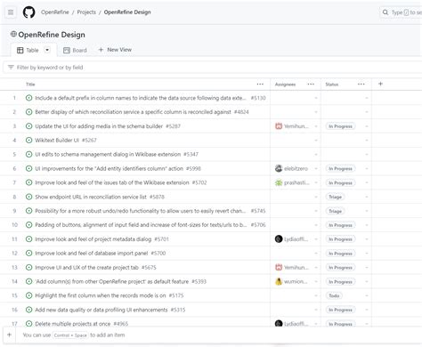Click wumion avatar in row 14

point(279,281)
